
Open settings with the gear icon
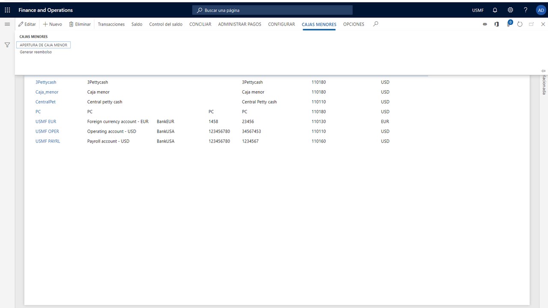pos(510,10)
